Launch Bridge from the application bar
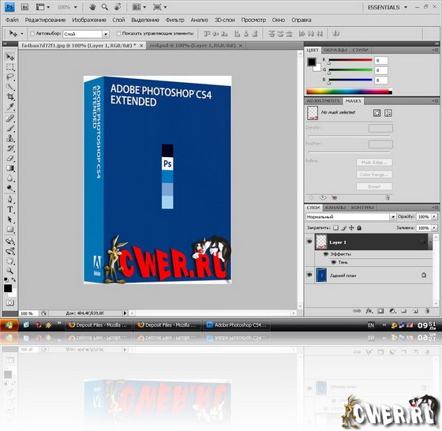Viewport: 442px width, 431px height. click(x=24, y=7)
